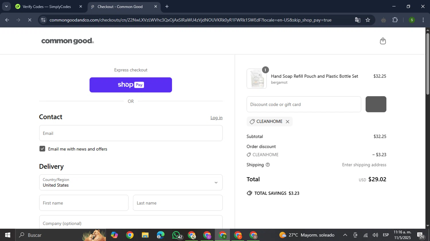Open the tab search dropdown arrow
This screenshot has width=430, height=241.
[x=6, y=7]
